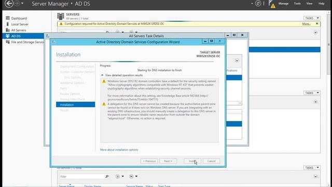Screen dimensions: 332x187
Task: Click the All Servers Task Details window icon
Action: (x=48, y=36)
